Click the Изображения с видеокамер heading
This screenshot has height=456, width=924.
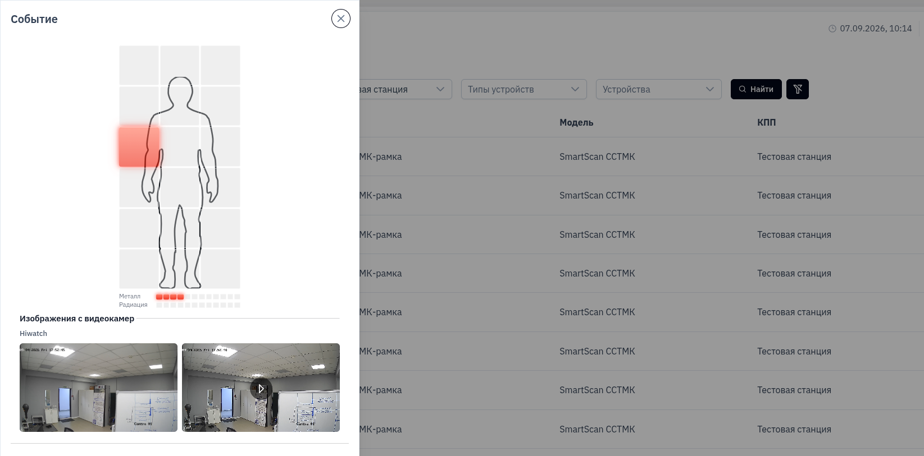click(77, 319)
